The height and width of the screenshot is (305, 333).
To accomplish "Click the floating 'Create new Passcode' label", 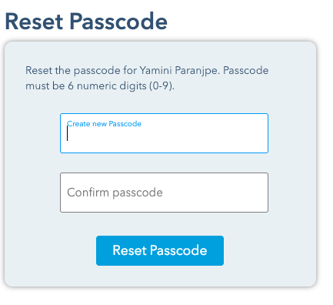I will coord(104,124).
